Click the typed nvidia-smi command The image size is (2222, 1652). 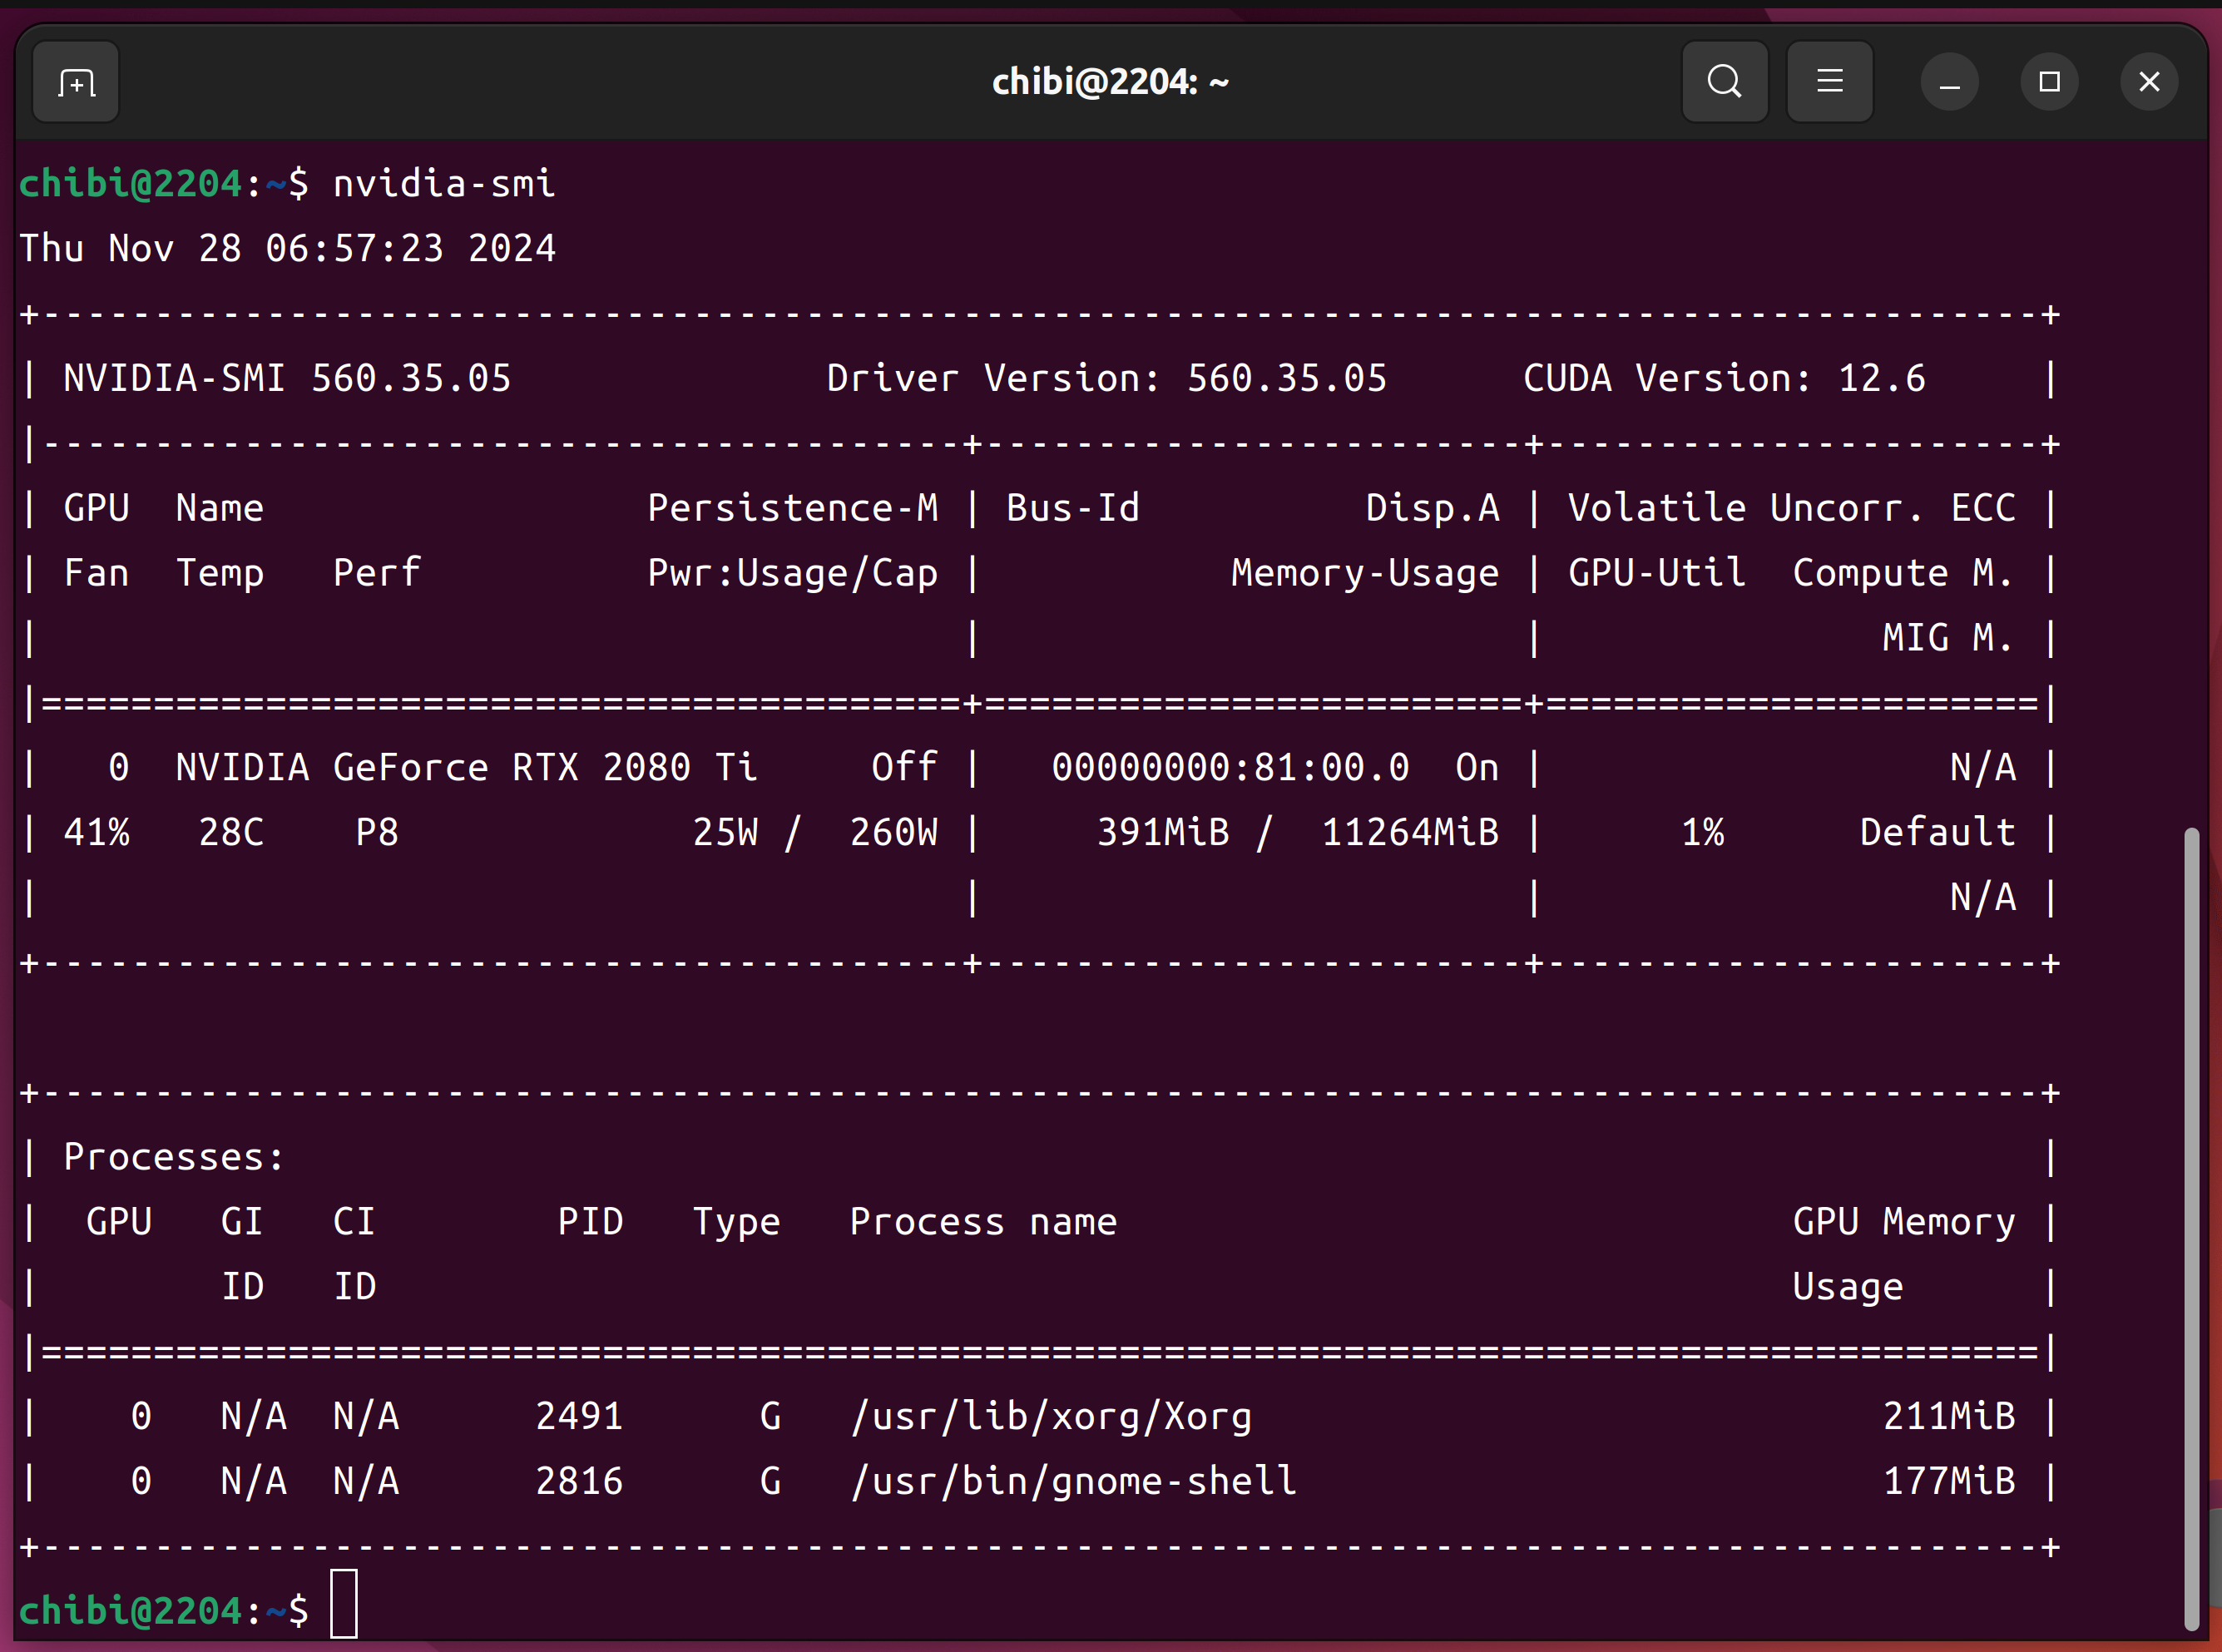click(443, 184)
